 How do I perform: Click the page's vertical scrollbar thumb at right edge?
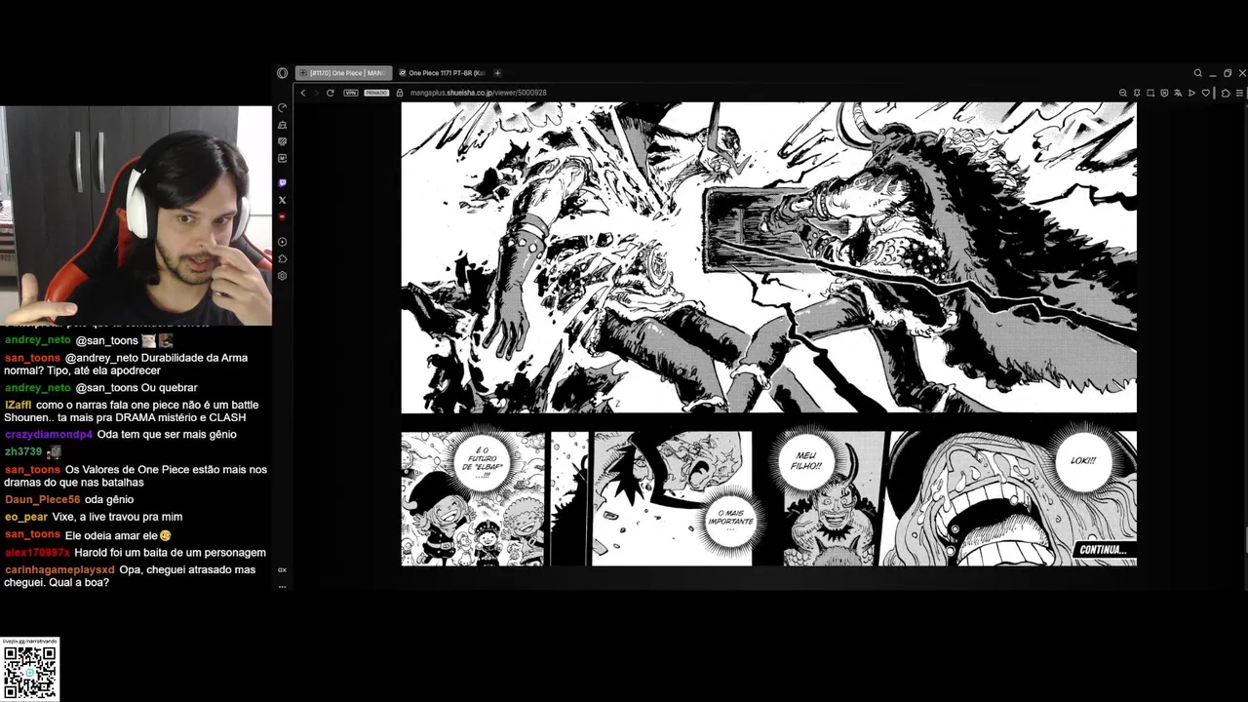coord(1245,541)
